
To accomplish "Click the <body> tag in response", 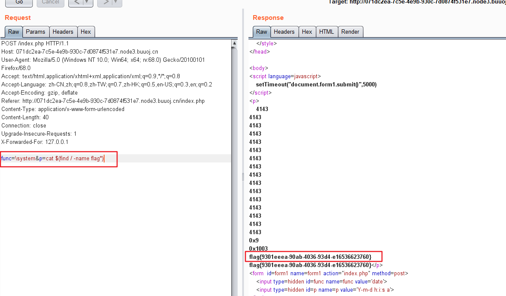I will coord(258,68).
